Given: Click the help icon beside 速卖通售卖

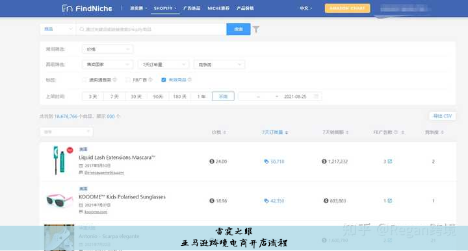Looking at the screenshot, I should (115, 80).
